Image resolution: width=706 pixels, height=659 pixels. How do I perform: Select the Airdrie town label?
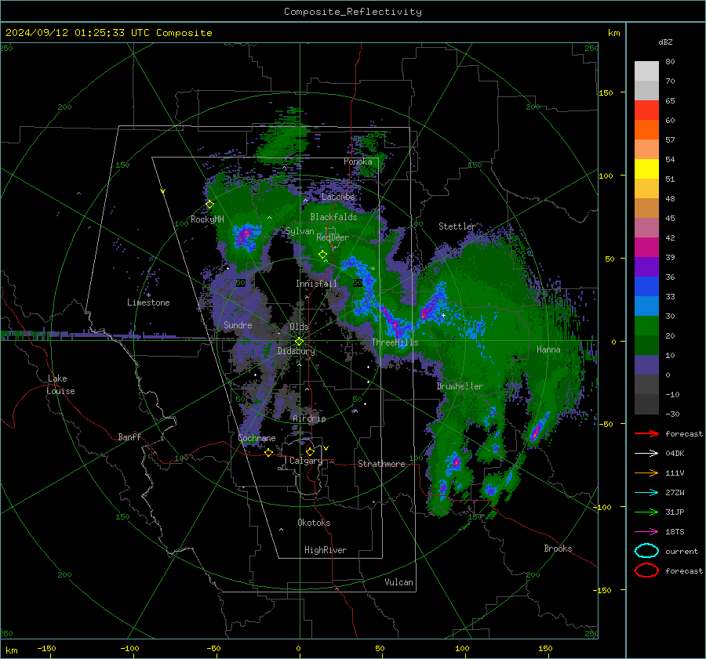point(309,418)
